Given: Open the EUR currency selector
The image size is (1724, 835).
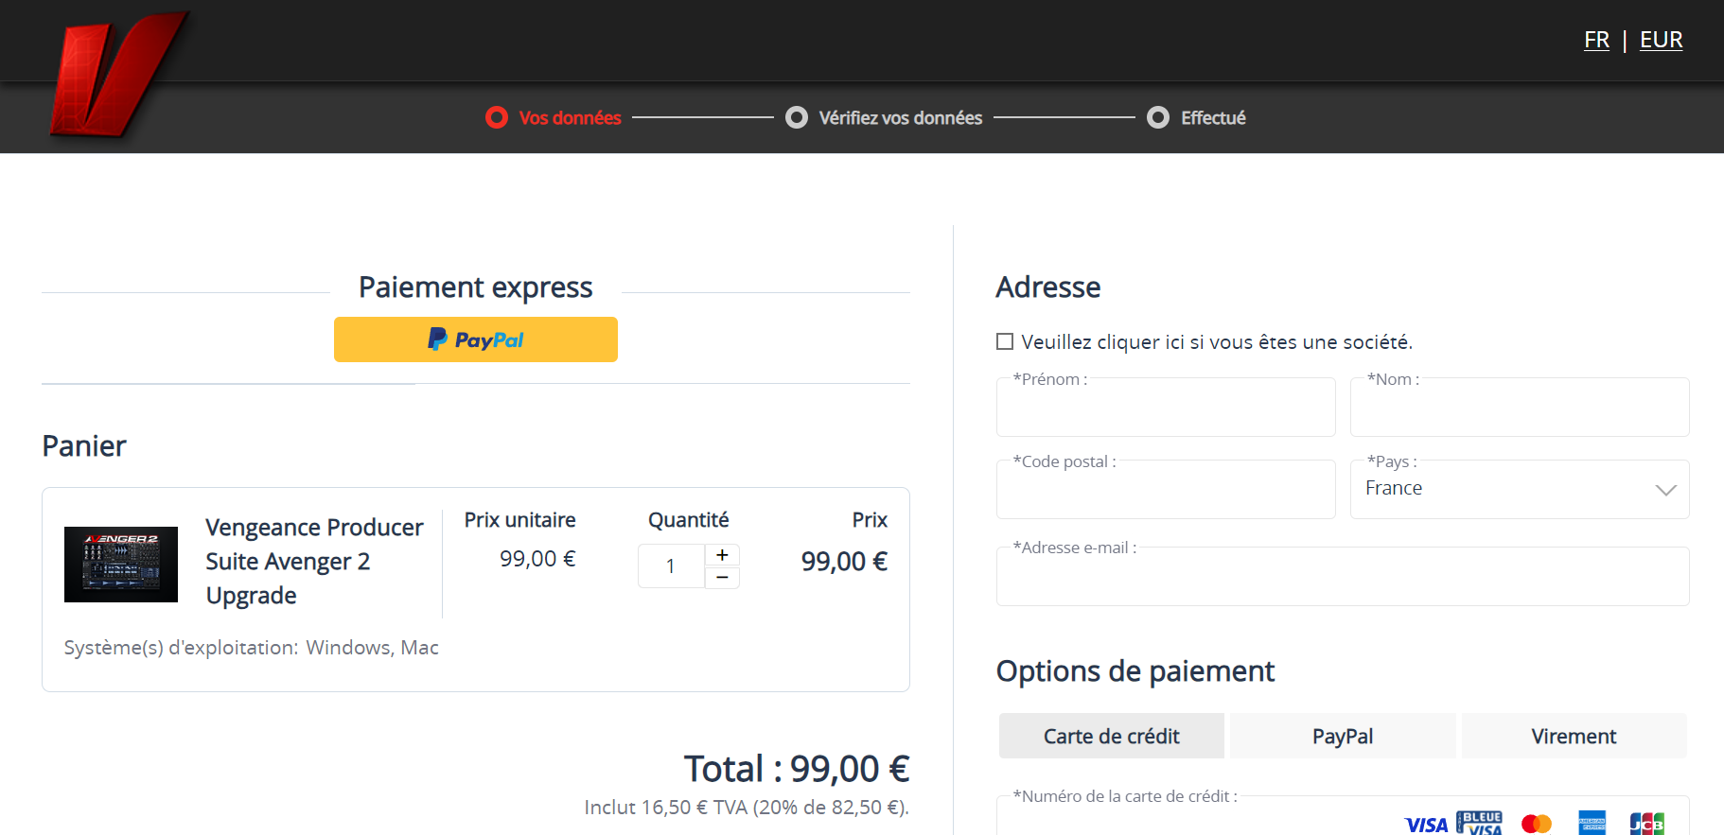Looking at the screenshot, I should point(1661,40).
